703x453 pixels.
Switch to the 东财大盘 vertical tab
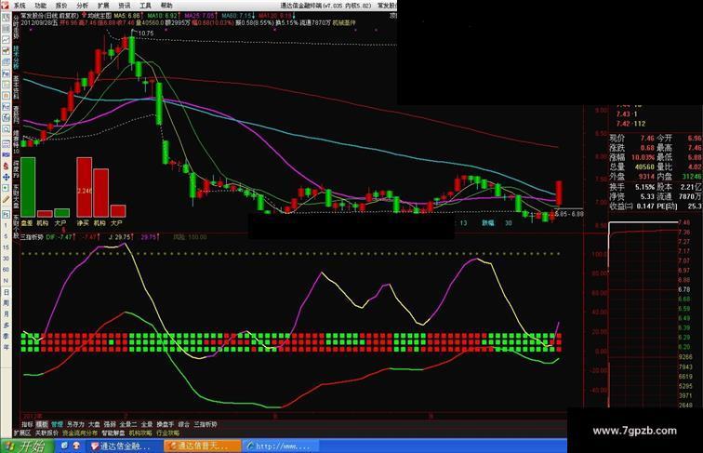tap(16, 196)
